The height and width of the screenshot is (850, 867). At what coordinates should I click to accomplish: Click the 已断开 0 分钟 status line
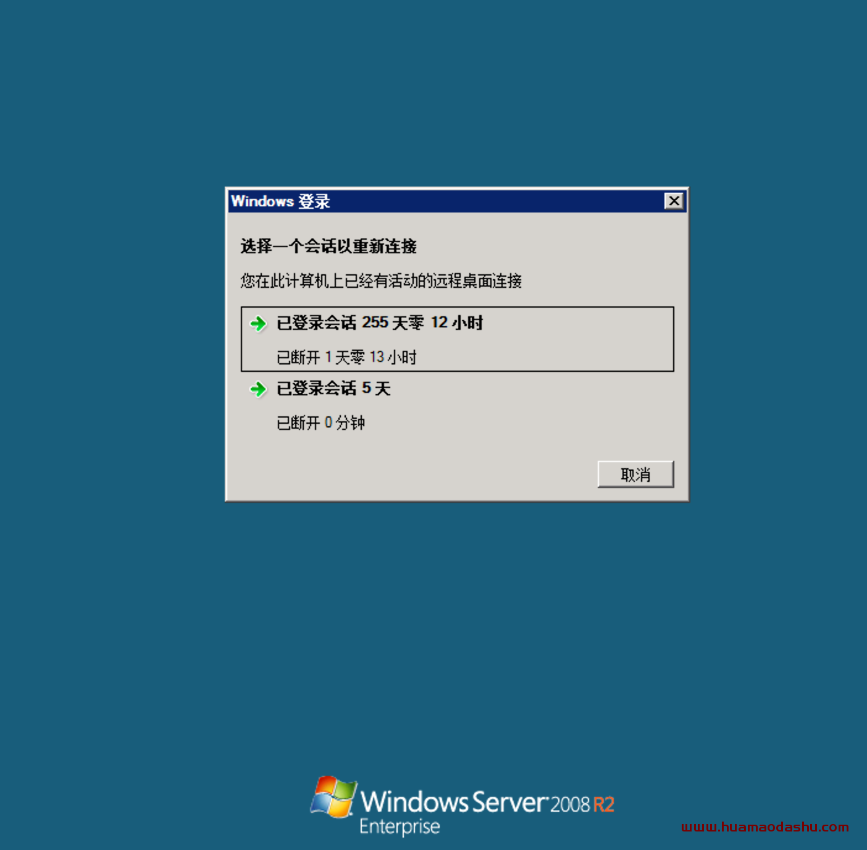(320, 423)
